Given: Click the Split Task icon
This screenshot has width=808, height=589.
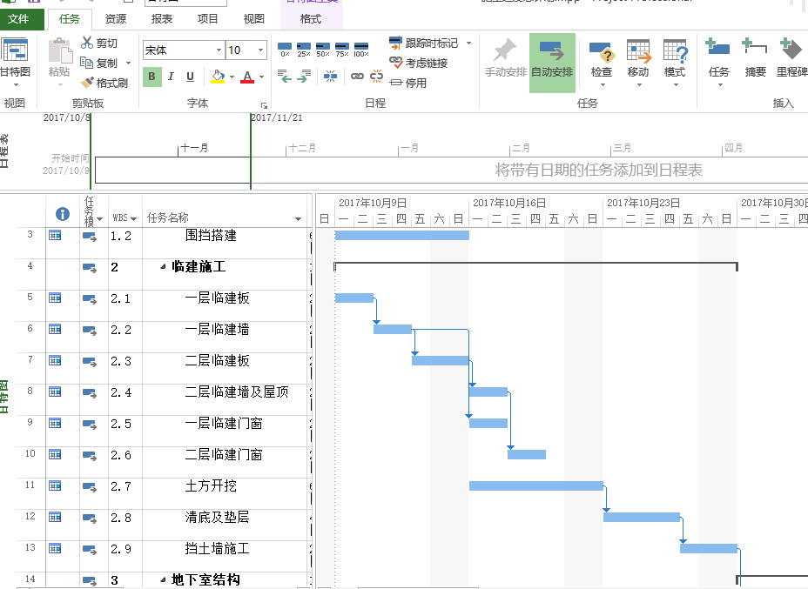Looking at the screenshot, I should click(330, 77).
